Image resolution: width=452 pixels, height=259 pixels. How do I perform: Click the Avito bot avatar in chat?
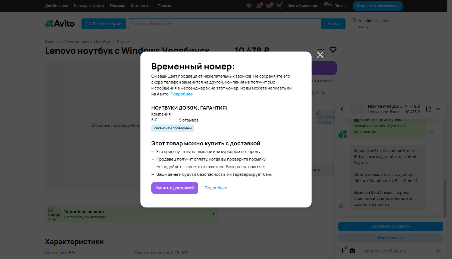(x=343, y=134)
